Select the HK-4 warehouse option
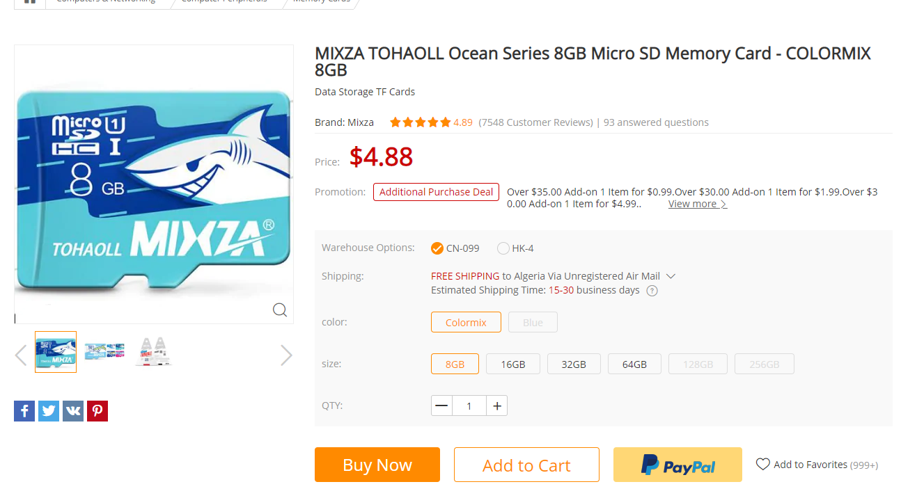Image resolution: width=901 pixels, height=498 pixels. pyautogui.click(x=503, y=248)
